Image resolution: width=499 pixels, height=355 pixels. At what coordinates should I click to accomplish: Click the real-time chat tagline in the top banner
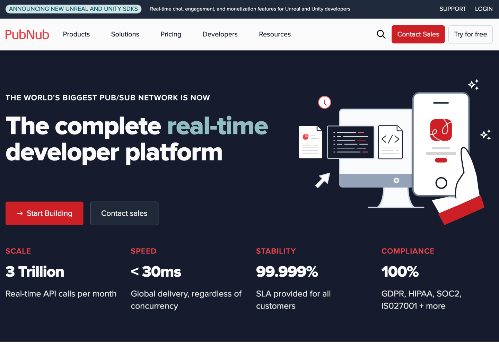coord(250,9)
